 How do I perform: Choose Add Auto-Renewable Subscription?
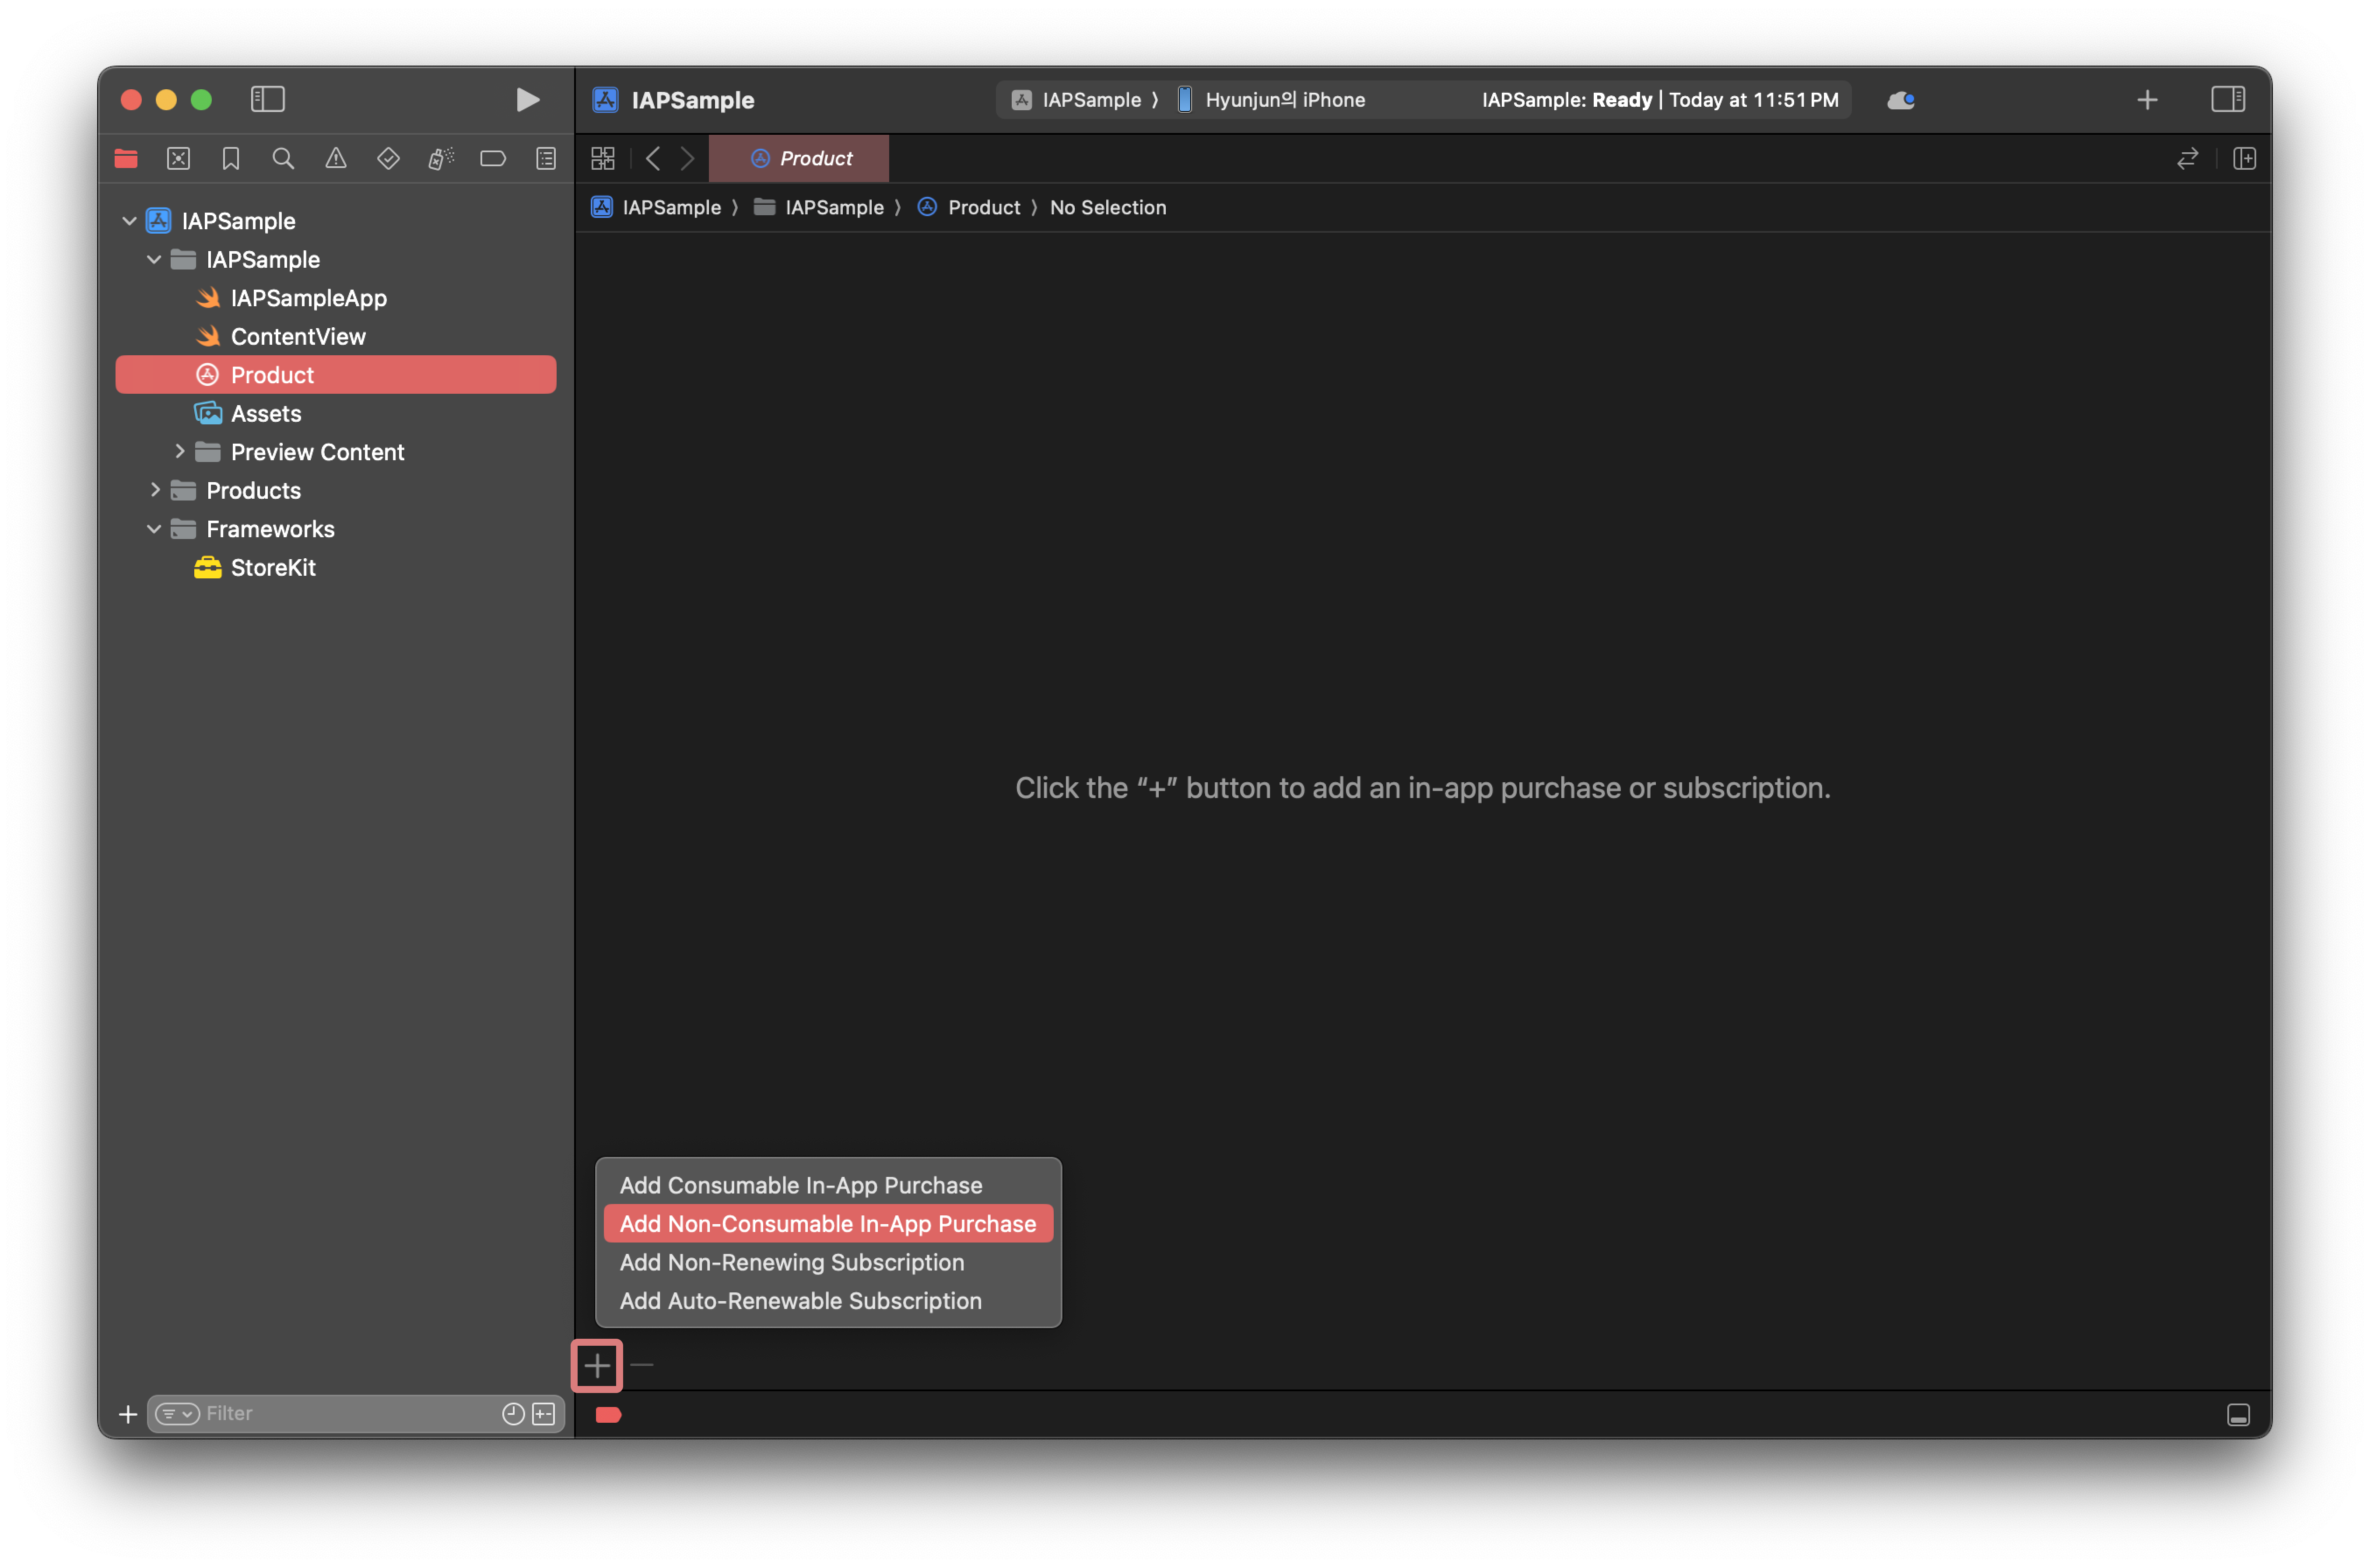pyautogui.click(x=800, y=1301)
